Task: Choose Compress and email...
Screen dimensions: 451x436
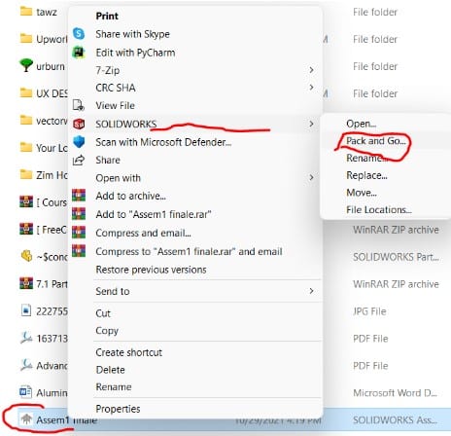Action: 143,233
